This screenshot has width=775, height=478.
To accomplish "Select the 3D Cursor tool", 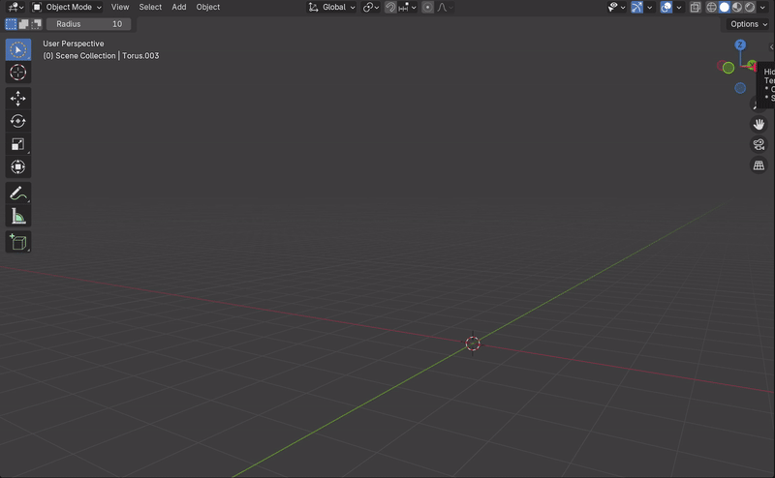I will (18, 73).
